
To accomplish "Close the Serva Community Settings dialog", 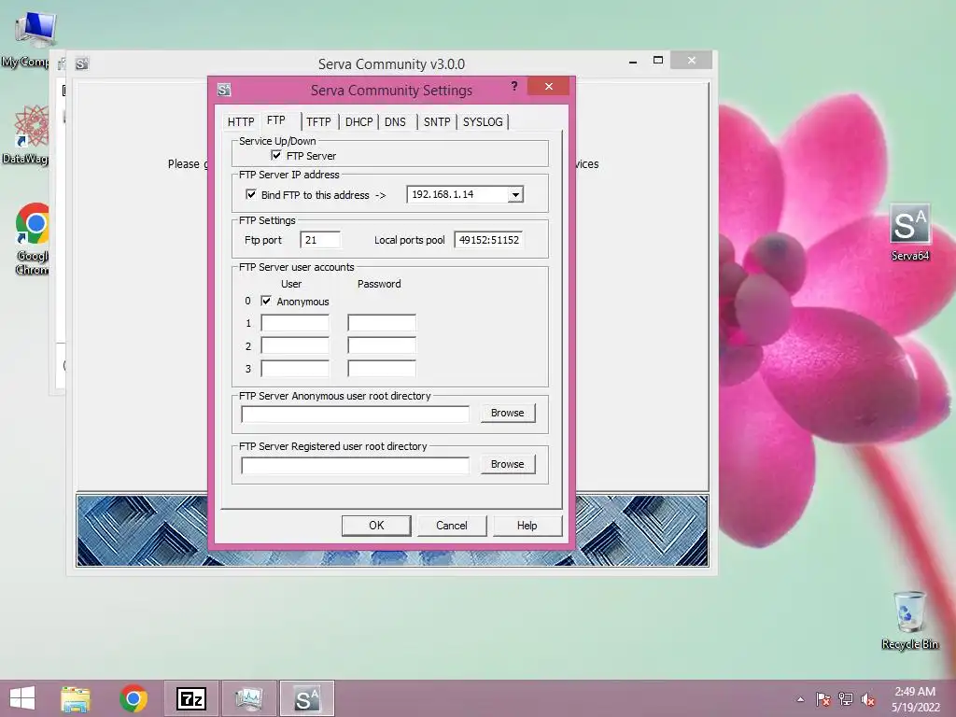I will [x=549, y=86].
